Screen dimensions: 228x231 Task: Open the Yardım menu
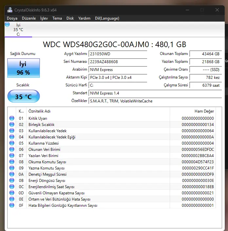pos(84,18)
